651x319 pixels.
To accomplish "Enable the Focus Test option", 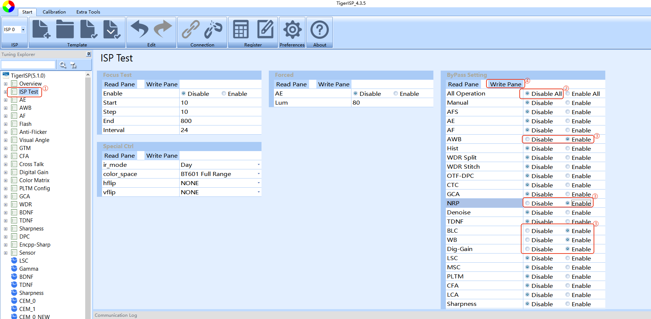I will click(224, 94).
